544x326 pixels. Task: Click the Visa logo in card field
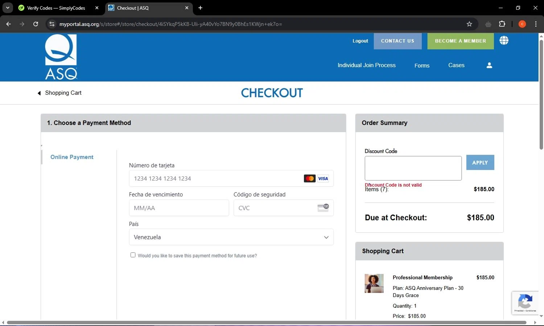tap(323, 179)
